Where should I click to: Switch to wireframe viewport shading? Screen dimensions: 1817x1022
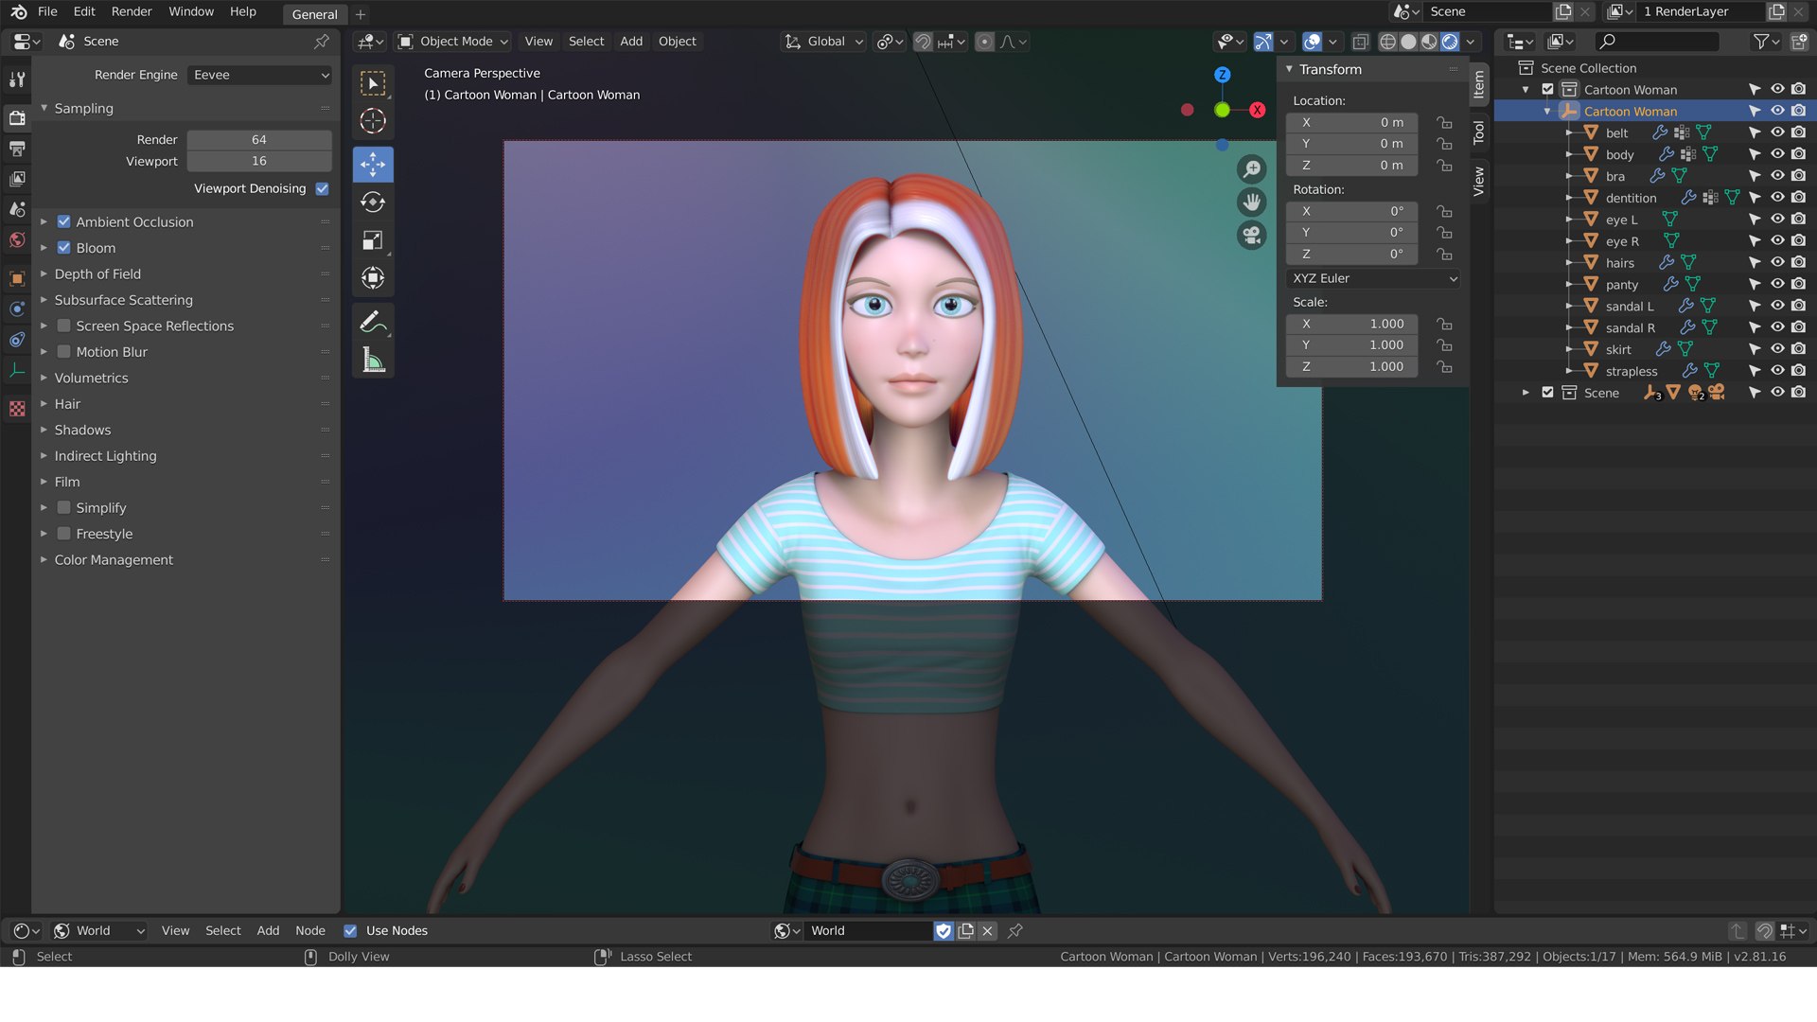(1387, 42)
